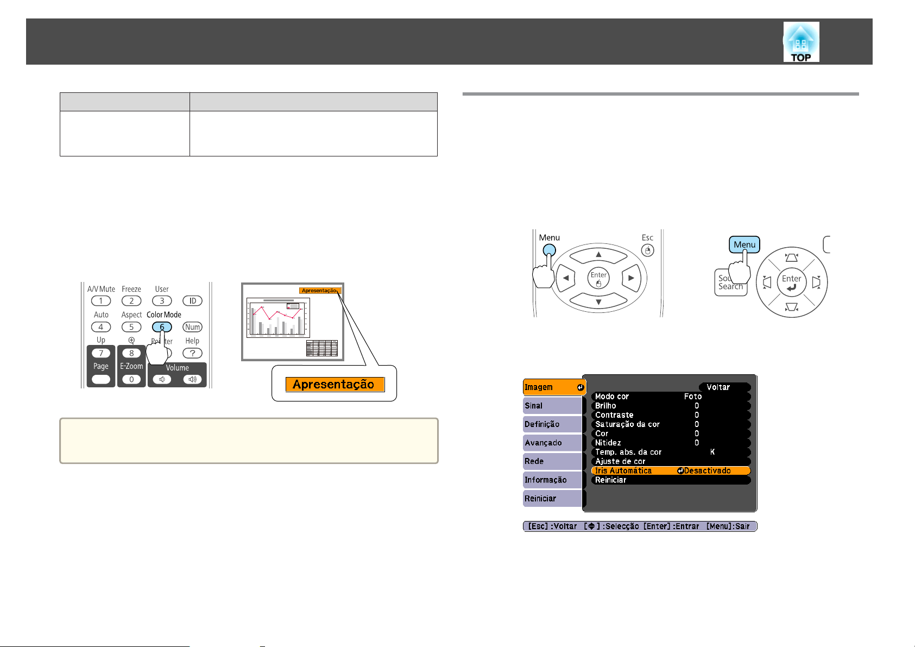Image resolution: width=915 pixels, height=647 pixels.
Task: Click the A/V Mute 1 remote button
Action: click(101, 301)
